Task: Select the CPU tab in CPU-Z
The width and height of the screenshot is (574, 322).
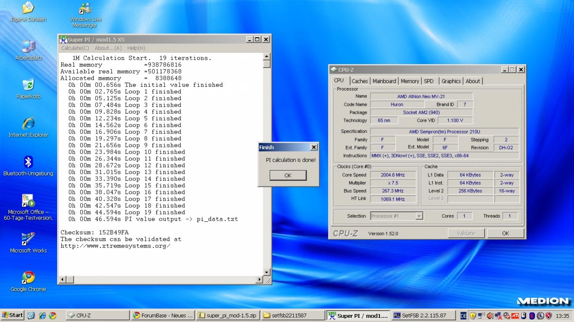Action: [x=339, y=81]
